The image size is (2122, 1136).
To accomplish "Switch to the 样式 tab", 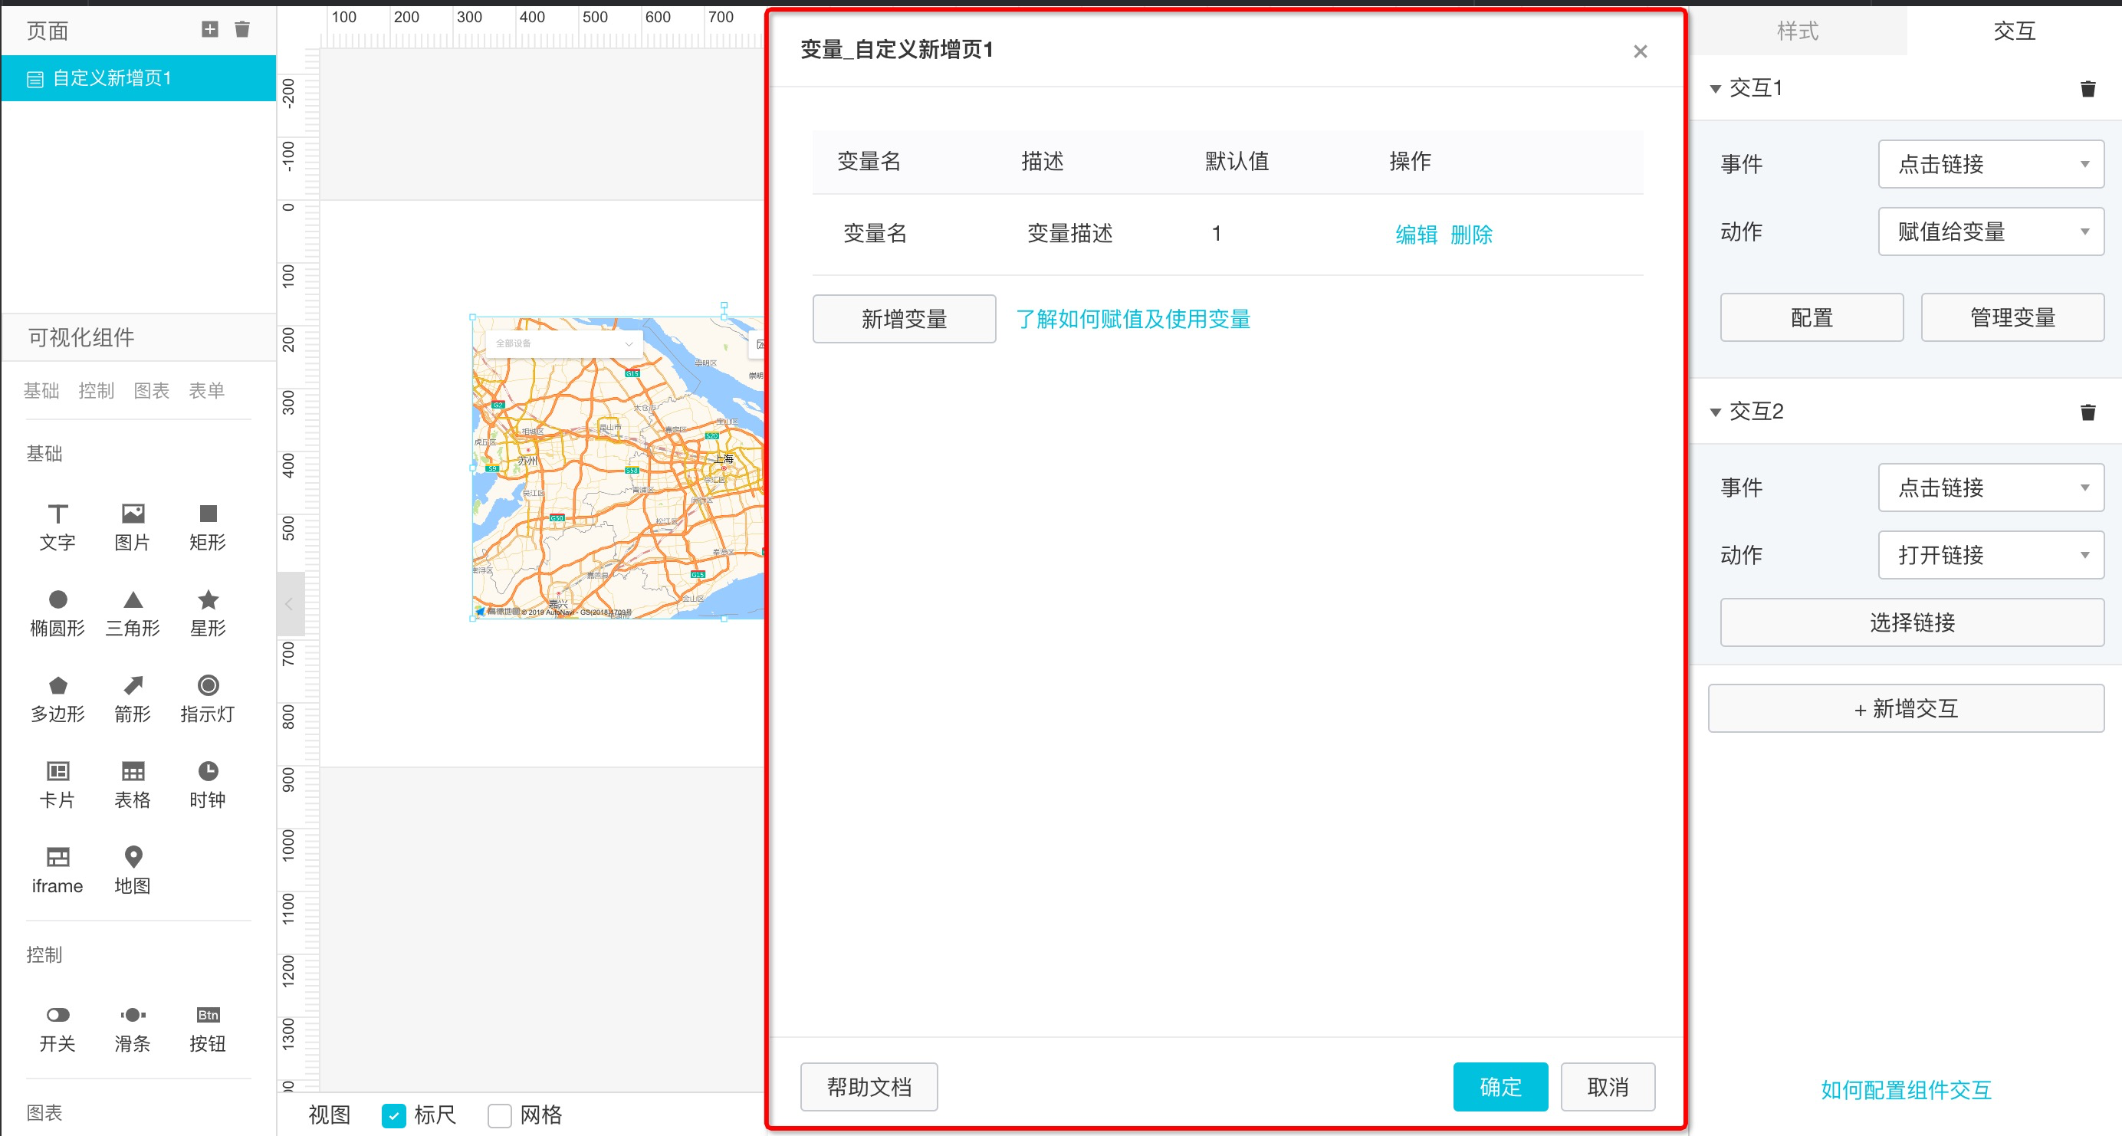I will tap(1798, 31).
